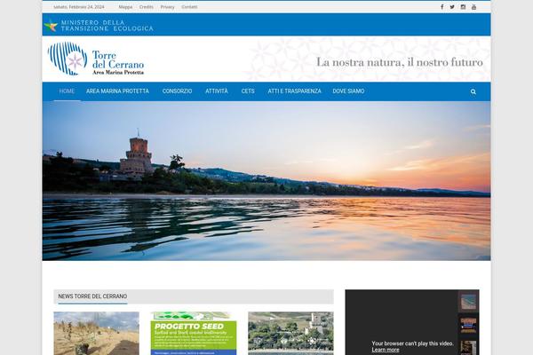Open the Credits link
This screenshot has width=533, height=355.
[x=147, y=6]
